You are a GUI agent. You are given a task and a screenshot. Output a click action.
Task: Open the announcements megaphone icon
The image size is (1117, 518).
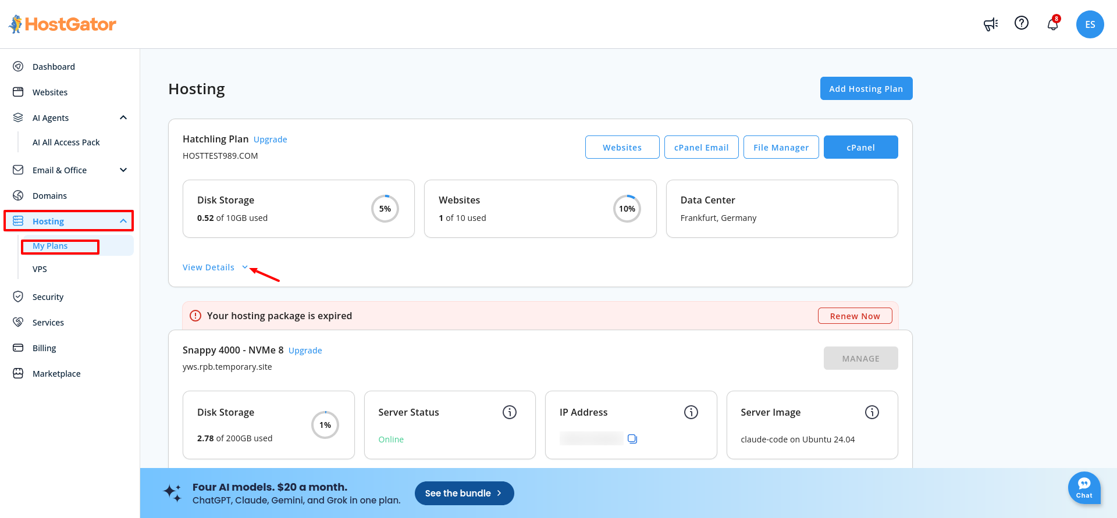coord(991,24)
